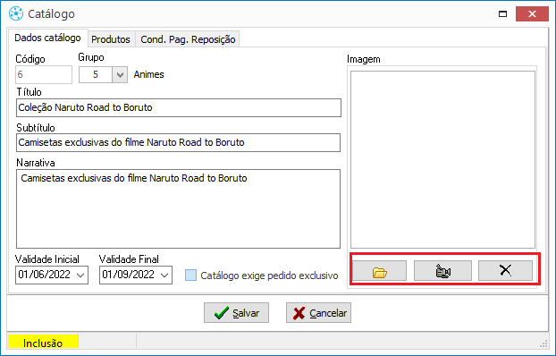The width and height of the screenshot is (556, 356).
Task: Maximize the Catálogo window
Action: 502,13
